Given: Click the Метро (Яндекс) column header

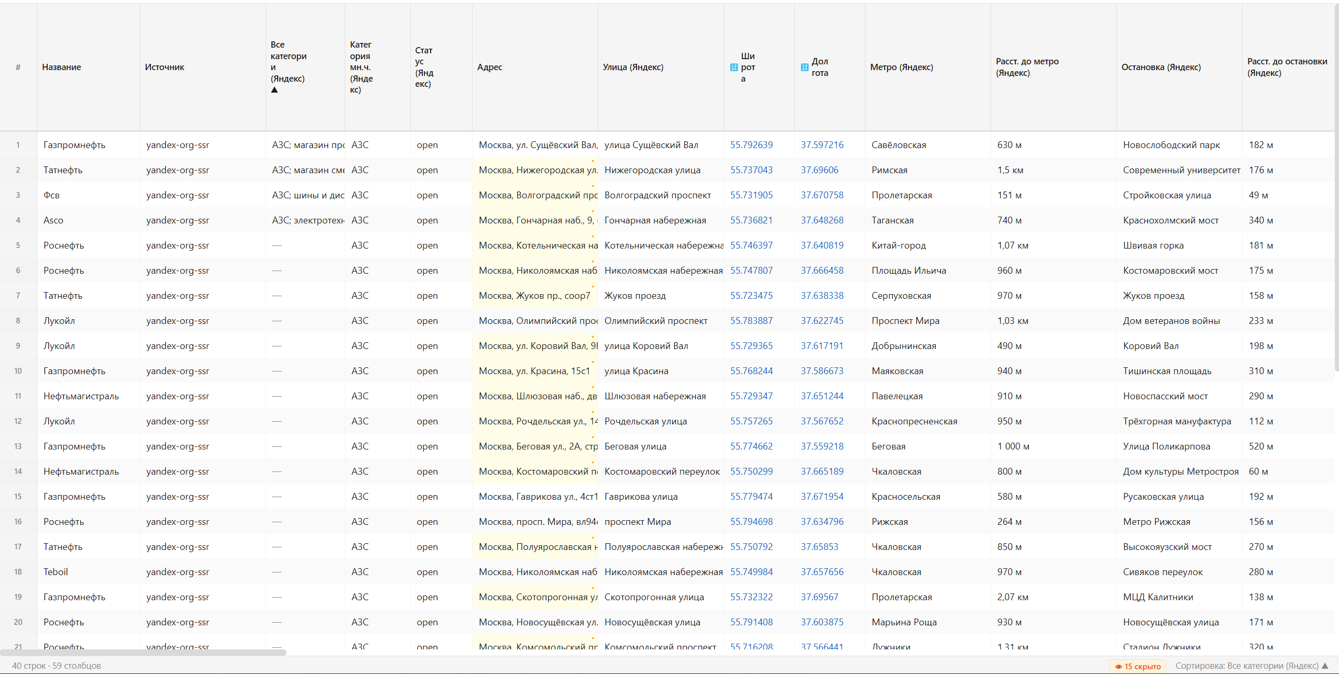Looking at the screenshot, I should 928,67.
